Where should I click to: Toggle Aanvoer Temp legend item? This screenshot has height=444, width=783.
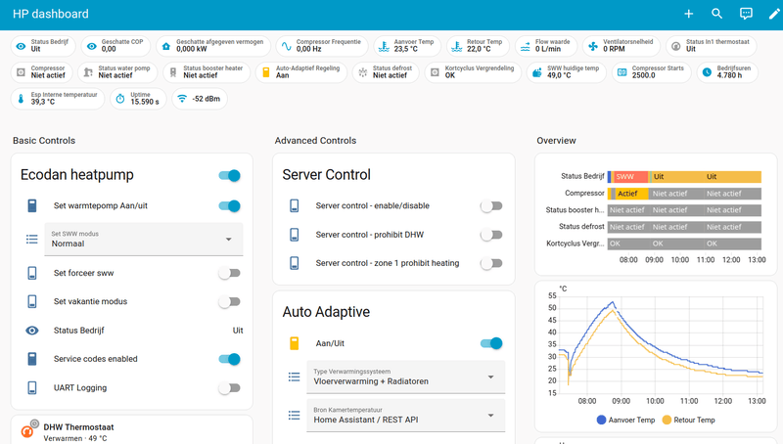625,421
